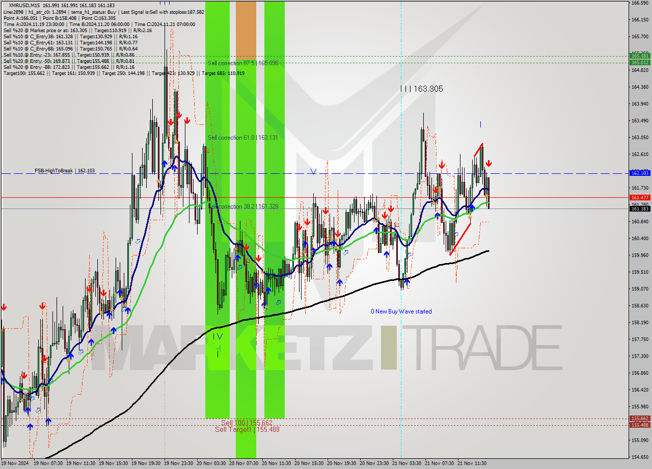Select the '19 Nov 23:30' time axis label
Image resolution: width=652 pixels, height=469 pixels.
point(178,464)
